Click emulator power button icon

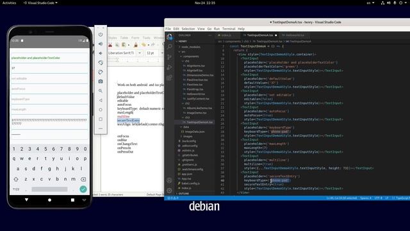[x=101, y=34]
